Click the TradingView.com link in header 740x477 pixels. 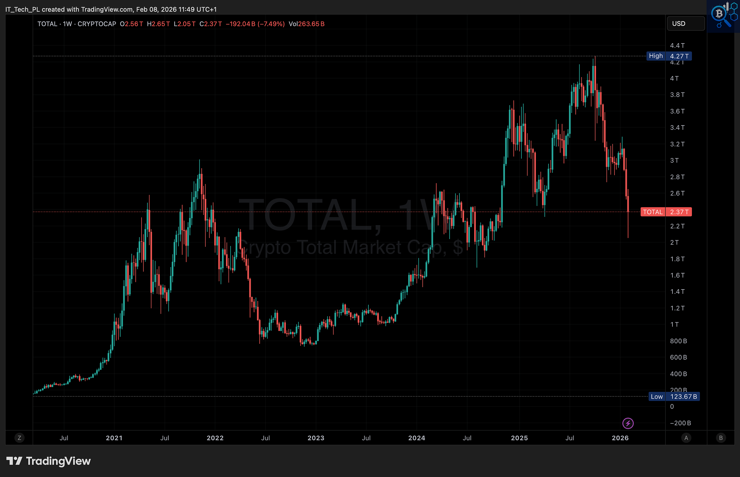point(107,9)
